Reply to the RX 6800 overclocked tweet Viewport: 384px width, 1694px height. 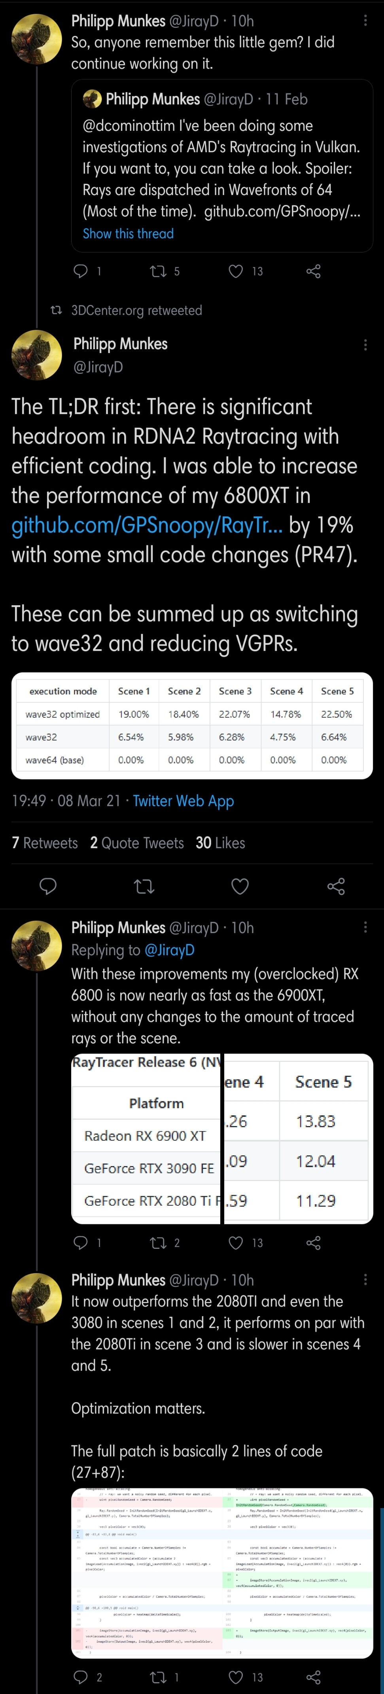click(81, 1242)
